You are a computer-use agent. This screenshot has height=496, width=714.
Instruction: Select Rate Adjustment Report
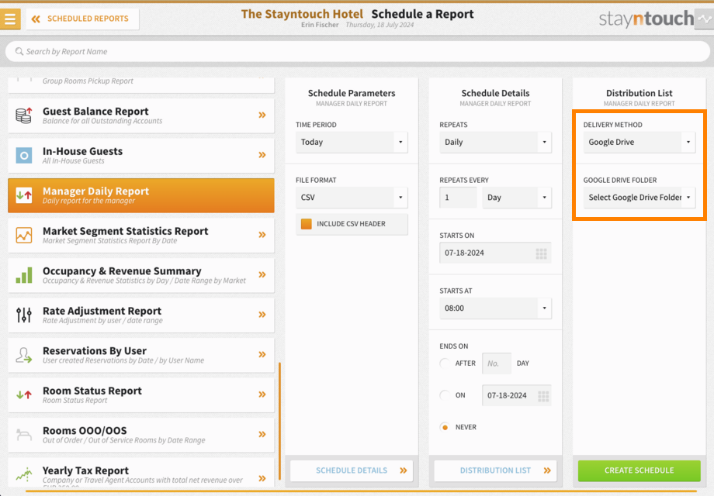click(x=141, y=315)
